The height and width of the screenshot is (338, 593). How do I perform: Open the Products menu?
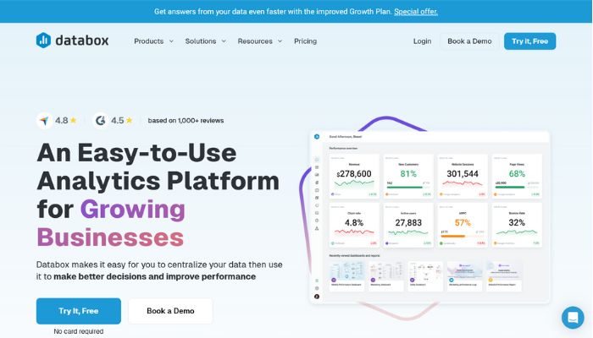pos(148,41)
